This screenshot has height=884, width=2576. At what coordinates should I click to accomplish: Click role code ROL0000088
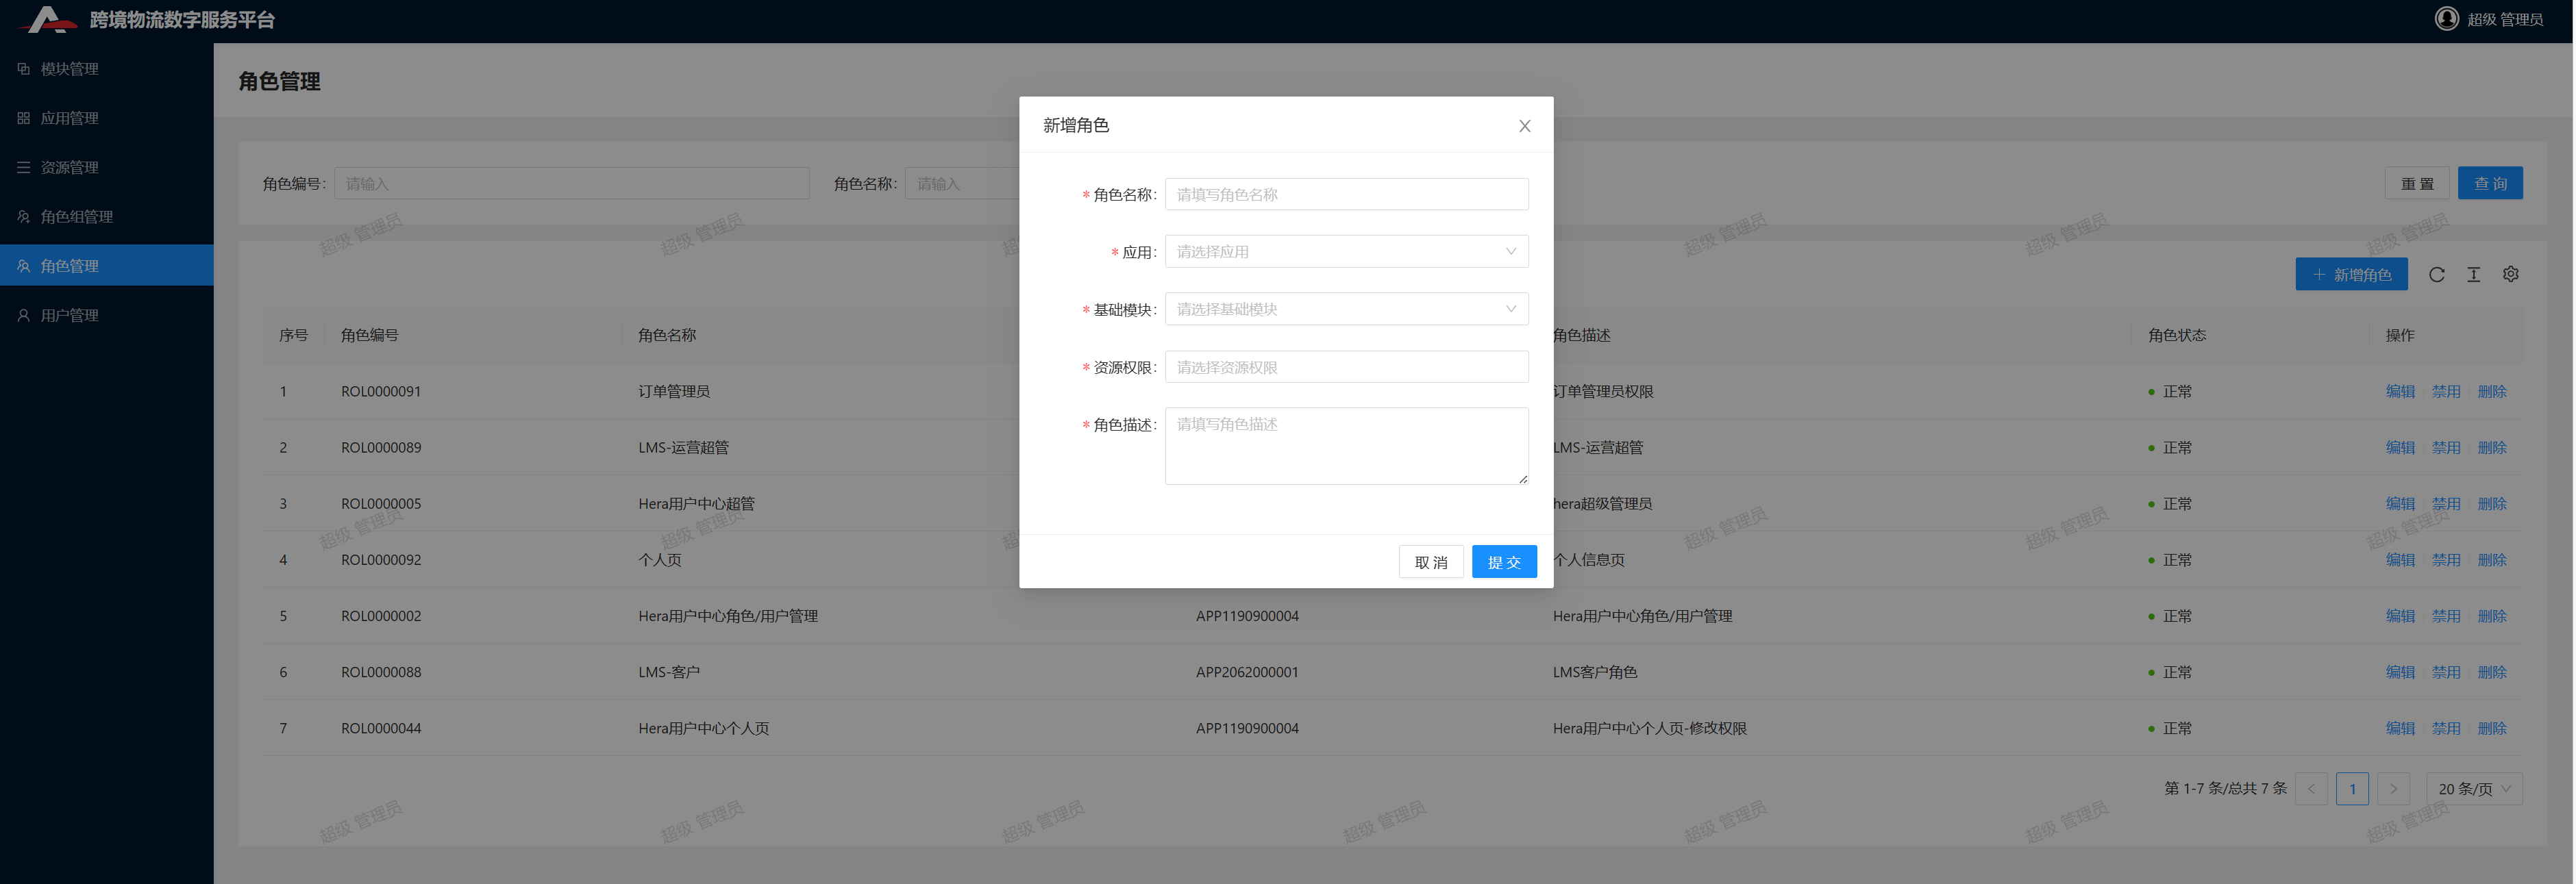[x=380, y=672]
